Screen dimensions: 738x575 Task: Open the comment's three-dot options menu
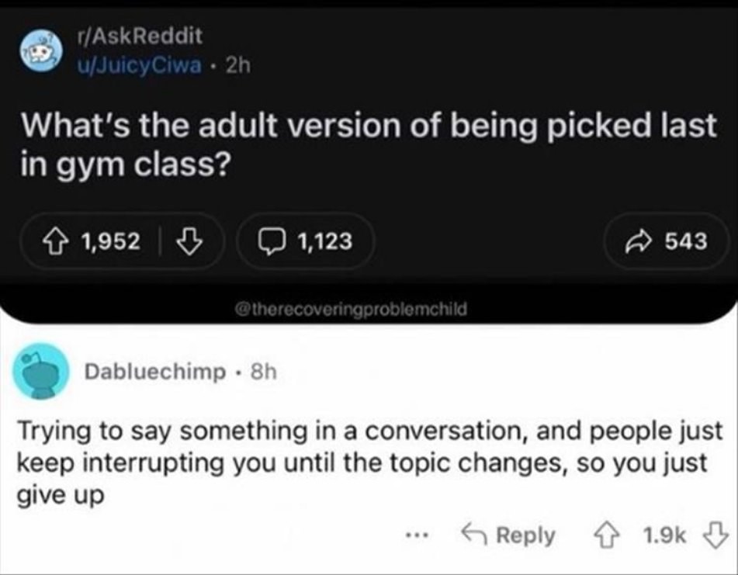click(x=420, y=535)
